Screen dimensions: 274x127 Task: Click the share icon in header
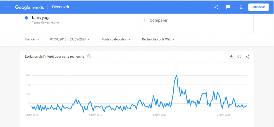pos(216,7)
